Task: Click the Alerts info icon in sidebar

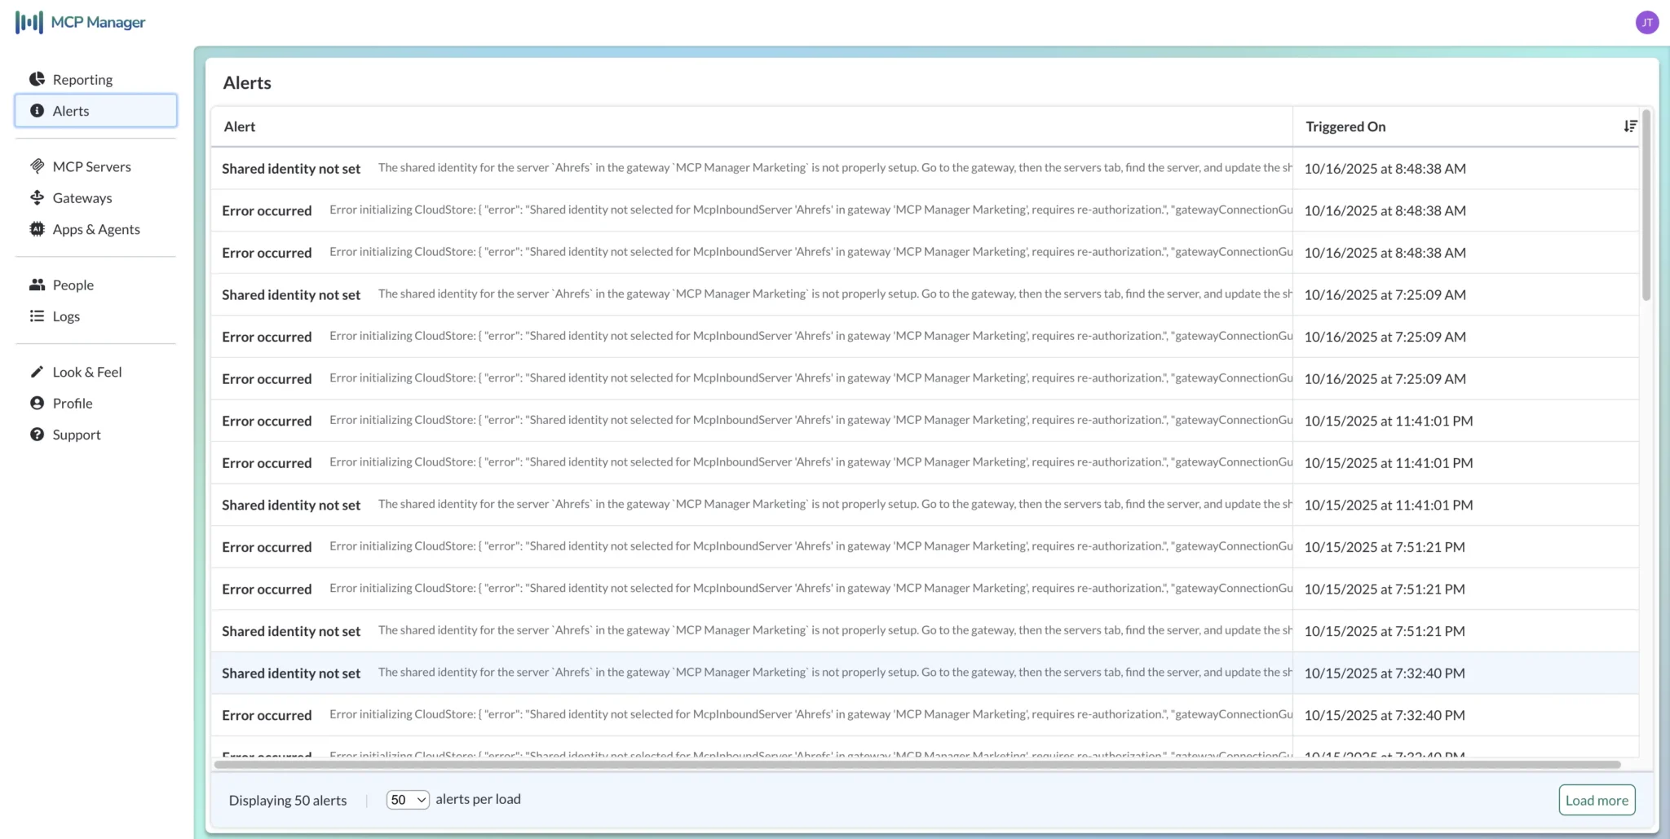Action: tap(37, 111)
